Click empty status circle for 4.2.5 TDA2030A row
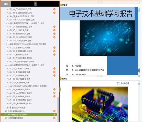The width and height of the screenshot is (142, 122). 54,20
